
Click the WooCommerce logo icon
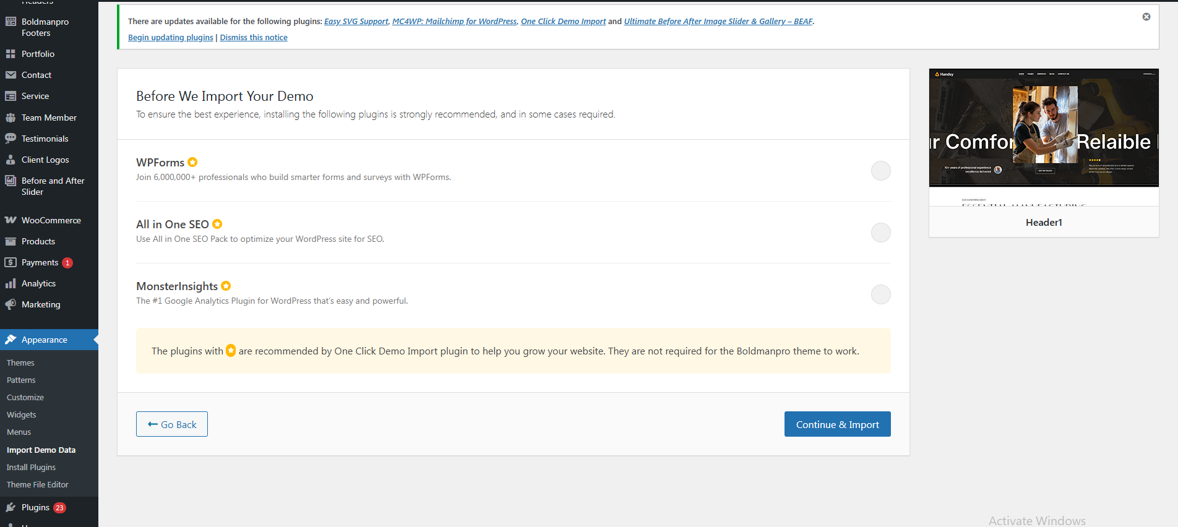coord(11,220)
